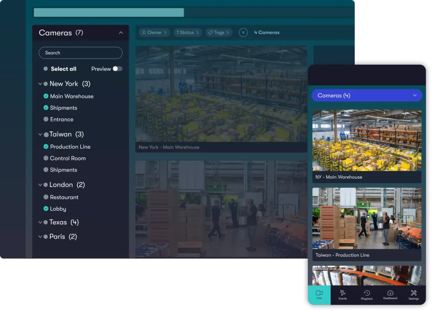Viewport: 432px width, 311px height.
Task: Uncheck the Production Line camera
Action: 46,147
